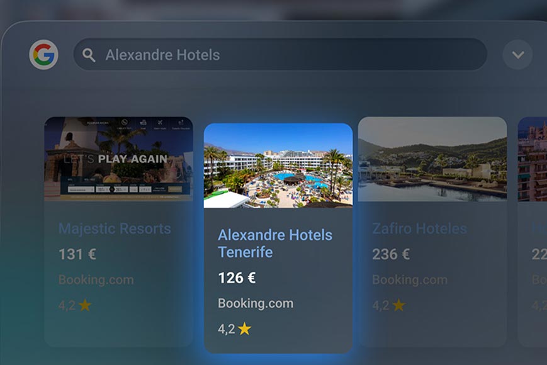Follow the Majestic Resorts title link
This screenshot has height=365, width=547.
pyautogui.click(x=115, y=228)
